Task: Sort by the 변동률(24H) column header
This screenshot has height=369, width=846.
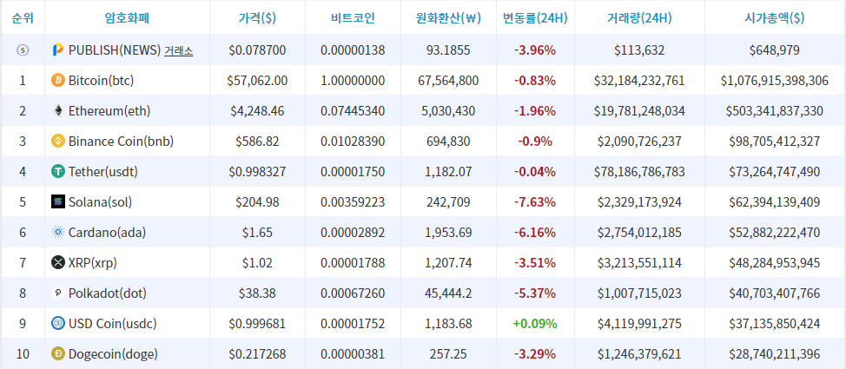Action: click(x=535, y=18)
